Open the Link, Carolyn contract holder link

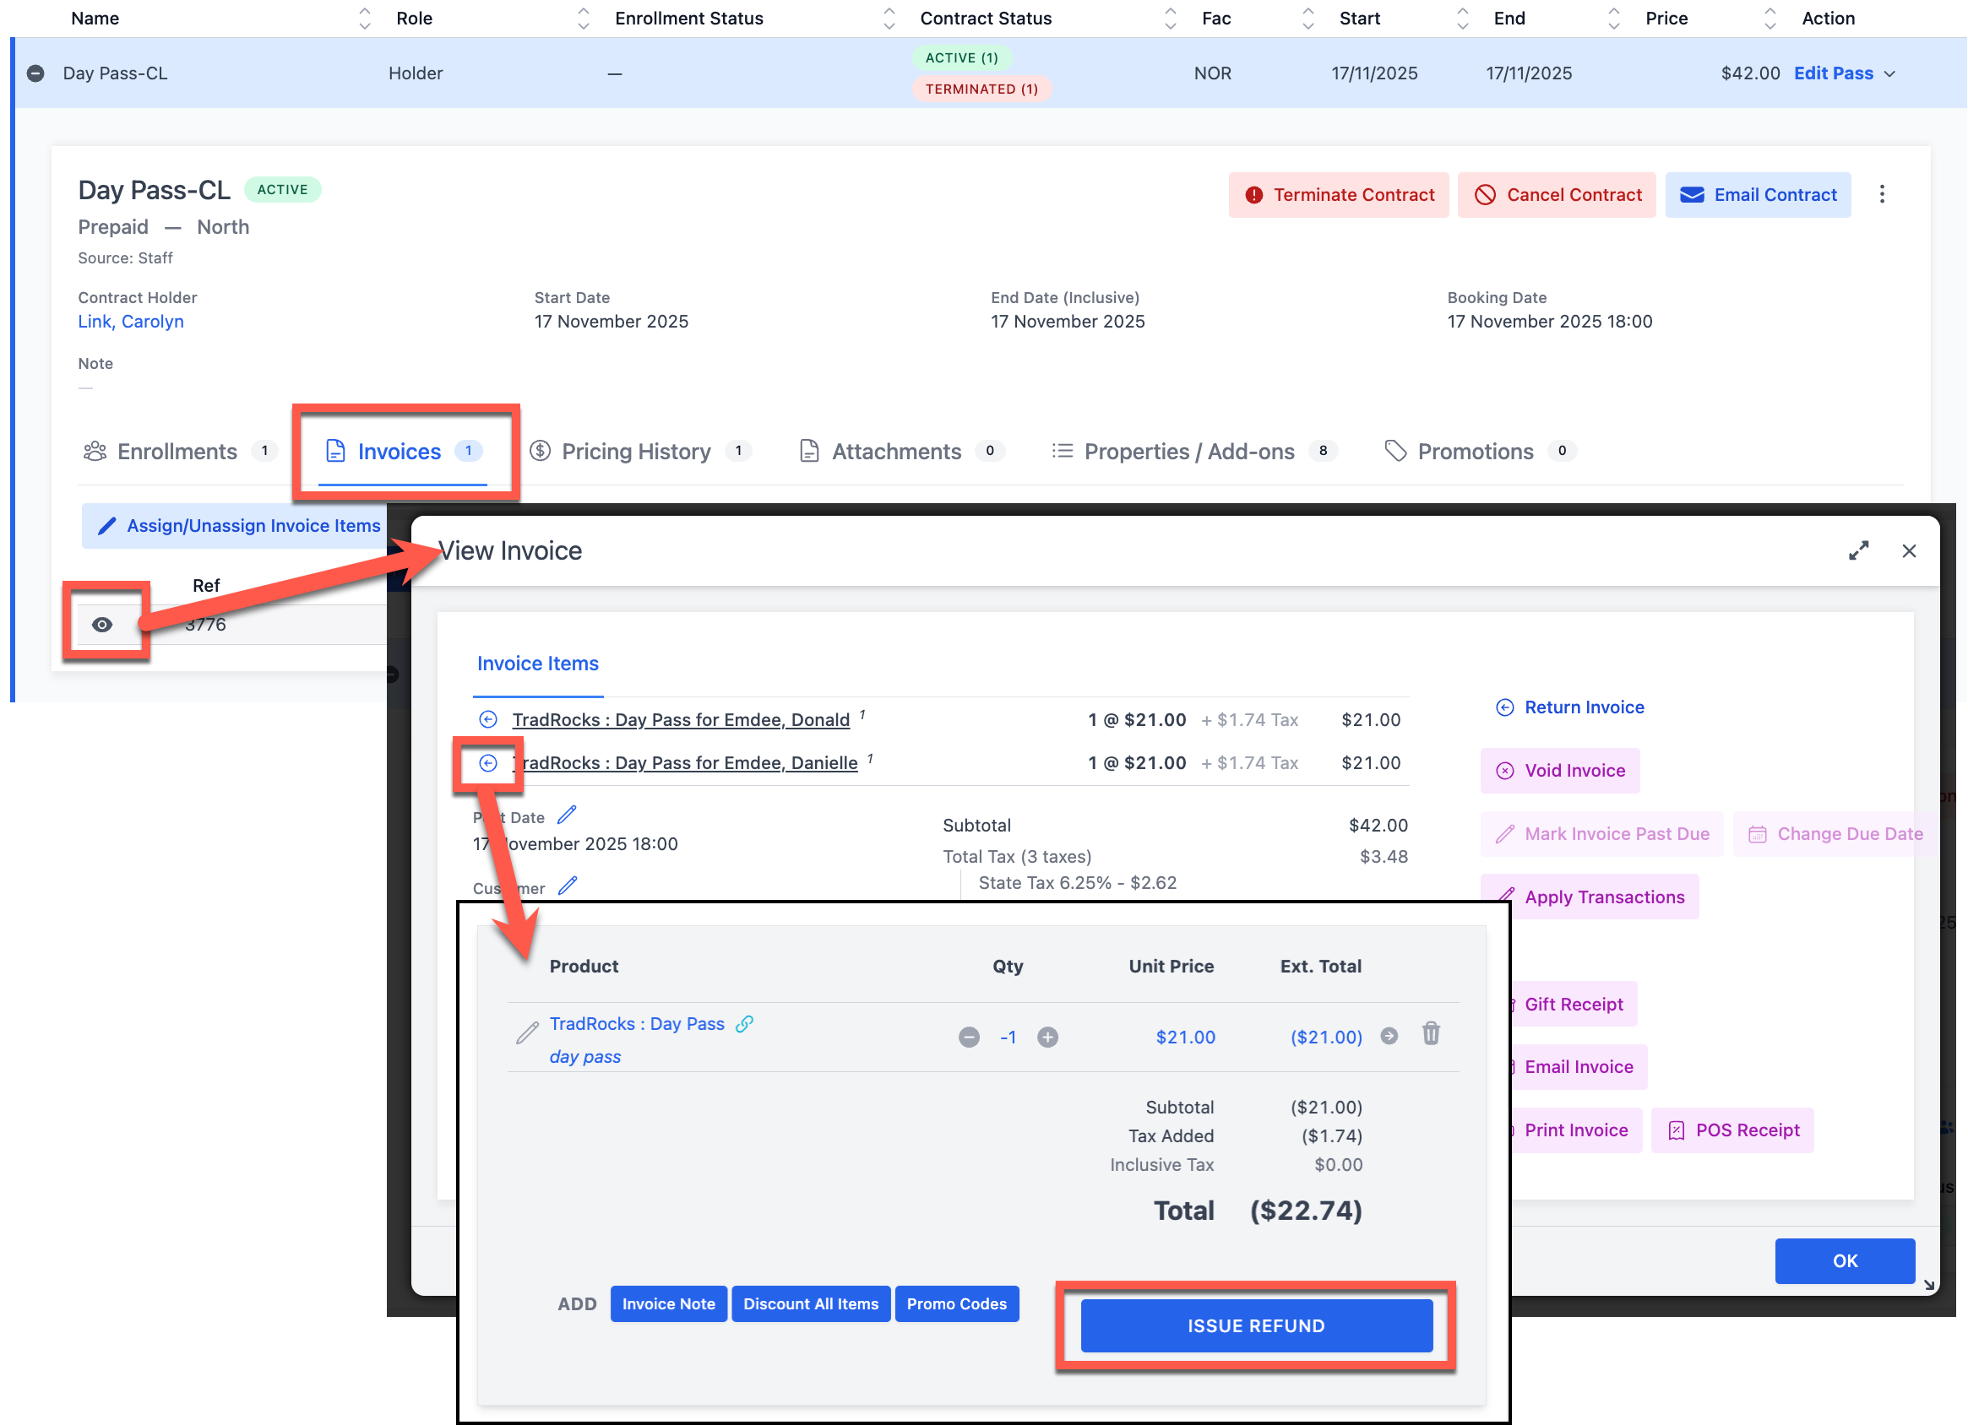(x=131, y=322)
